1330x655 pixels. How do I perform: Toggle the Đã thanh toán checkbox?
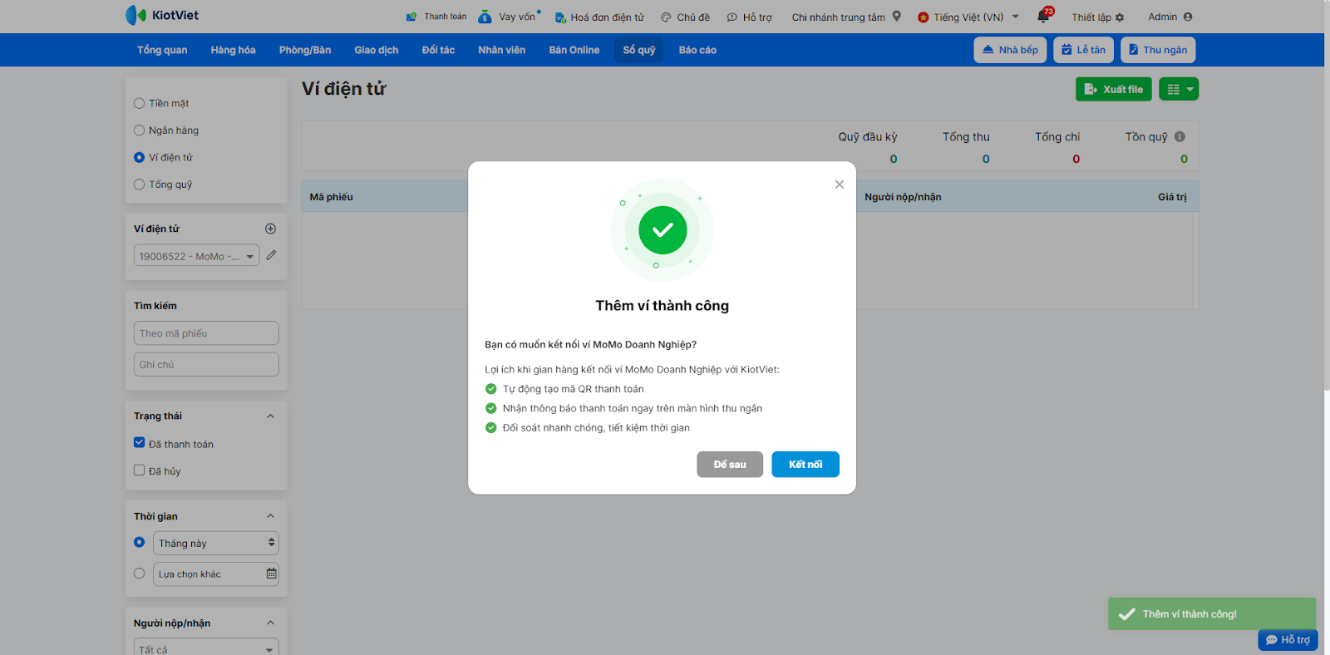pyautogui.click(x=139, y=443)
